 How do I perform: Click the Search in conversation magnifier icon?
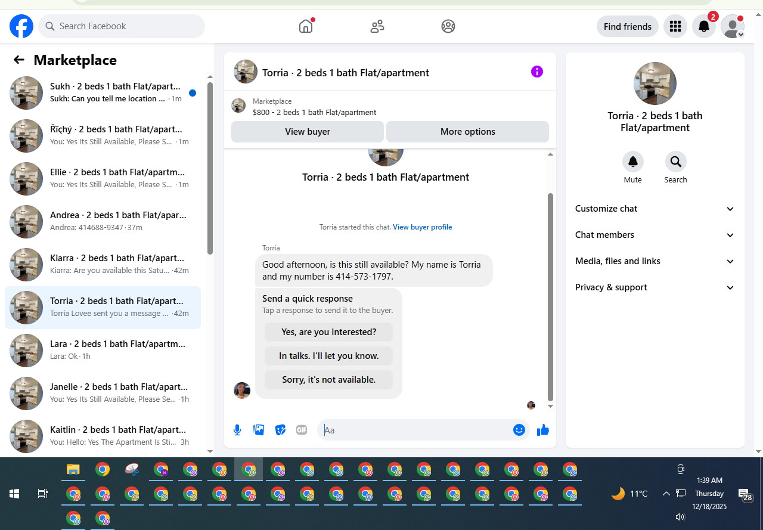point(676,162)
